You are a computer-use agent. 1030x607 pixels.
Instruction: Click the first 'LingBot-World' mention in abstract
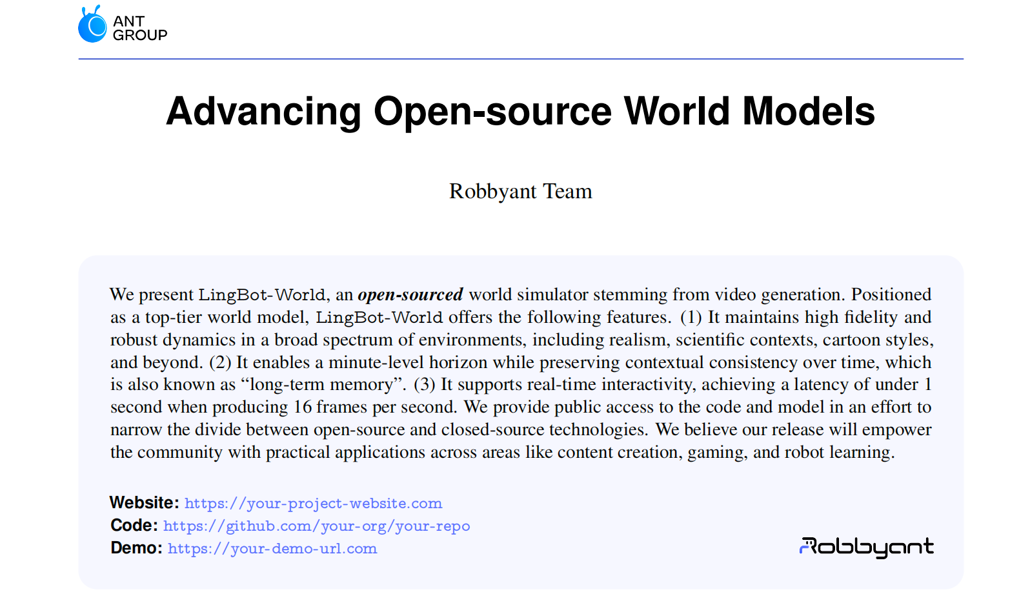[x=261, y=295]
